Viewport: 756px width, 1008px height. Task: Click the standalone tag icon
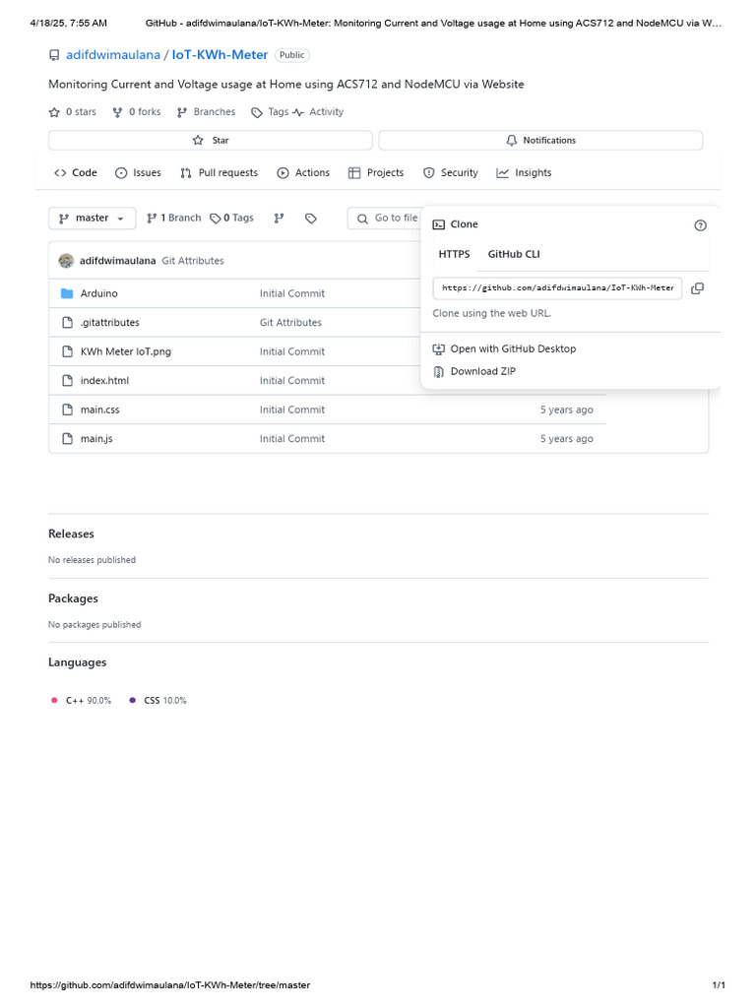tap(311, 219)
